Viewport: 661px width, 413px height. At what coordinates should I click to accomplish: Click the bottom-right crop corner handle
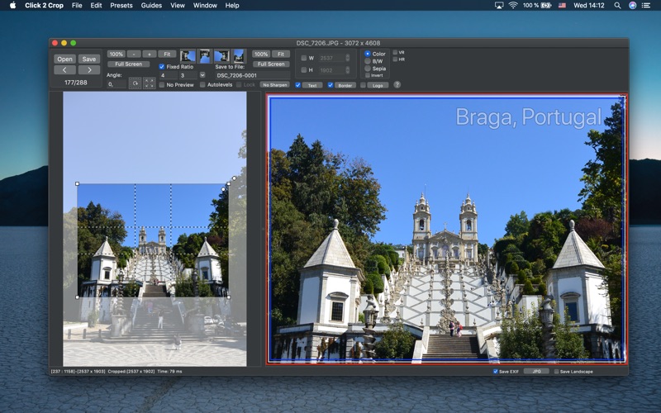(229, 297)
